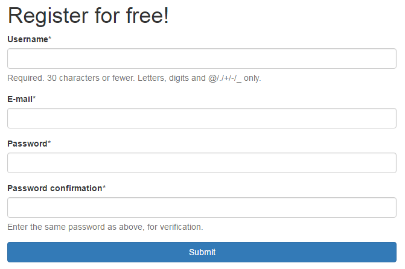Select the Password input field
The height and width of the screenshot is (269, 405).
202,163
